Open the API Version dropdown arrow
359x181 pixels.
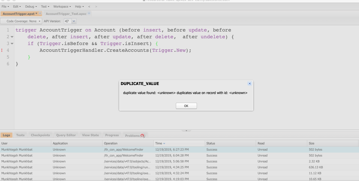pyautogui.click(x=74, y=21)
